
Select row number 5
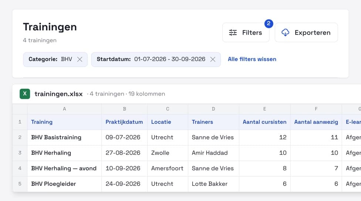coord(20,184)
